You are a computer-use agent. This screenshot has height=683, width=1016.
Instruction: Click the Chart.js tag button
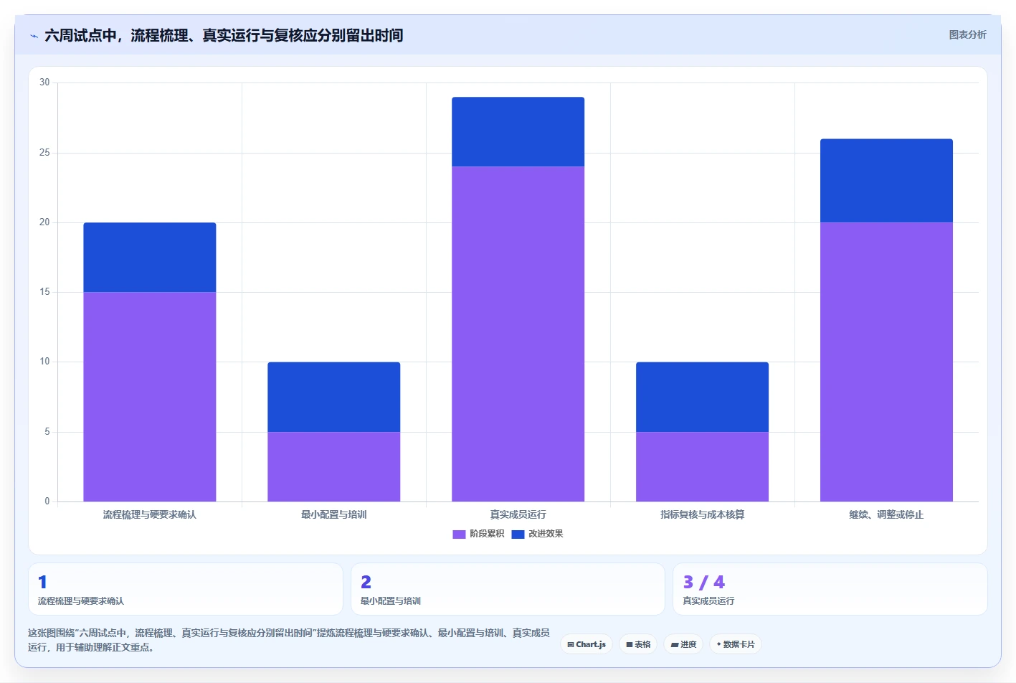tap(587, 644)
